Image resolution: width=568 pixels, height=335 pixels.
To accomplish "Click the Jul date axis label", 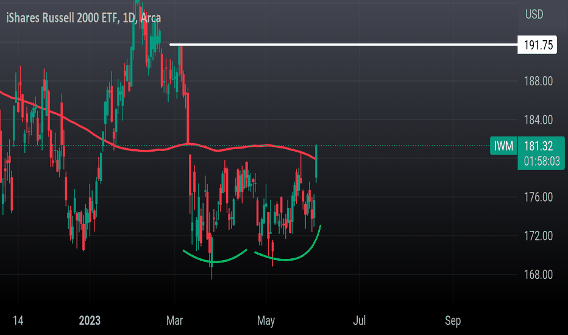I will 360,320.
